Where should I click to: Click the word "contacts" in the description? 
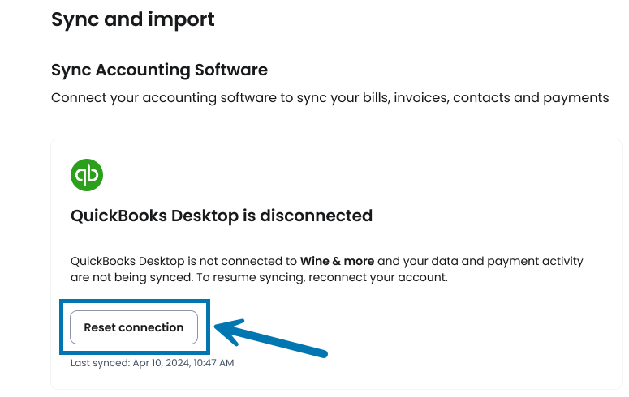point(482,98)
